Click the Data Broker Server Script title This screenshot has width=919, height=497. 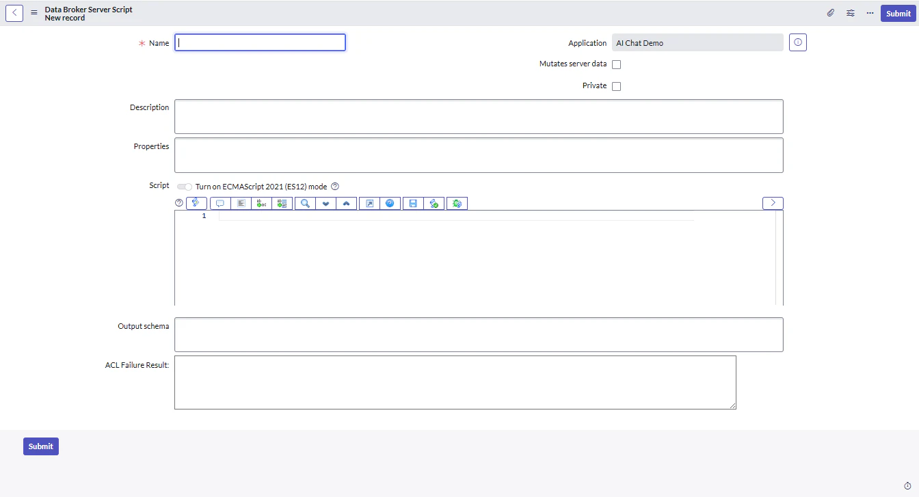click(89, 10)
